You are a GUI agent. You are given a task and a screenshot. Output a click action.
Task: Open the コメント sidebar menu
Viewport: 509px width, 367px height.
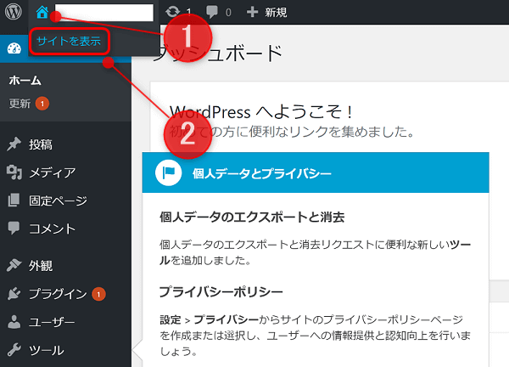52,229
